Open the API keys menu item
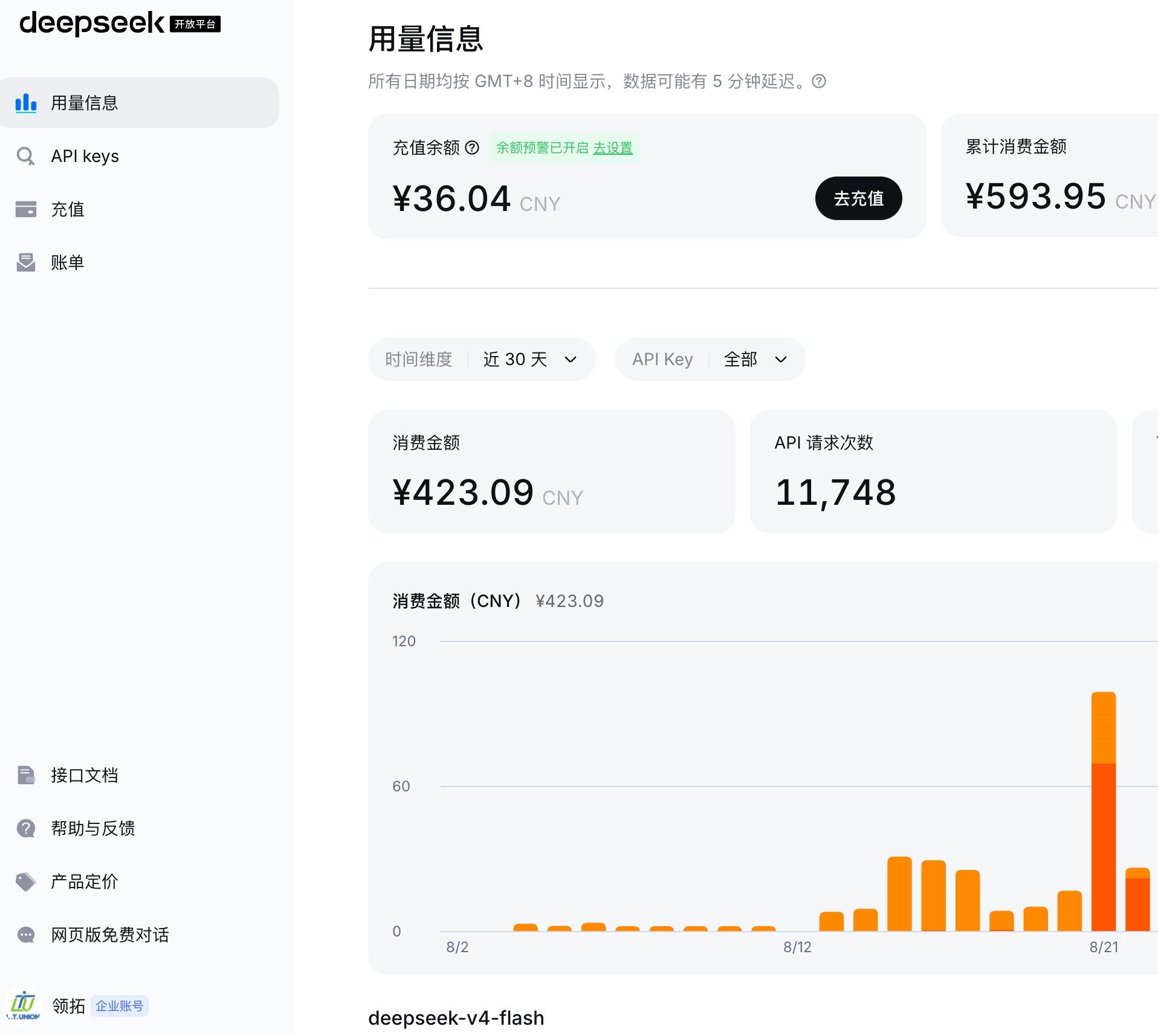The height and width of the screenshot is (1035, 1158). point(140,156)
